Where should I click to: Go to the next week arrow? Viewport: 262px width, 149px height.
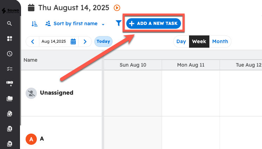pyautogui.click(x=85, y=41)
